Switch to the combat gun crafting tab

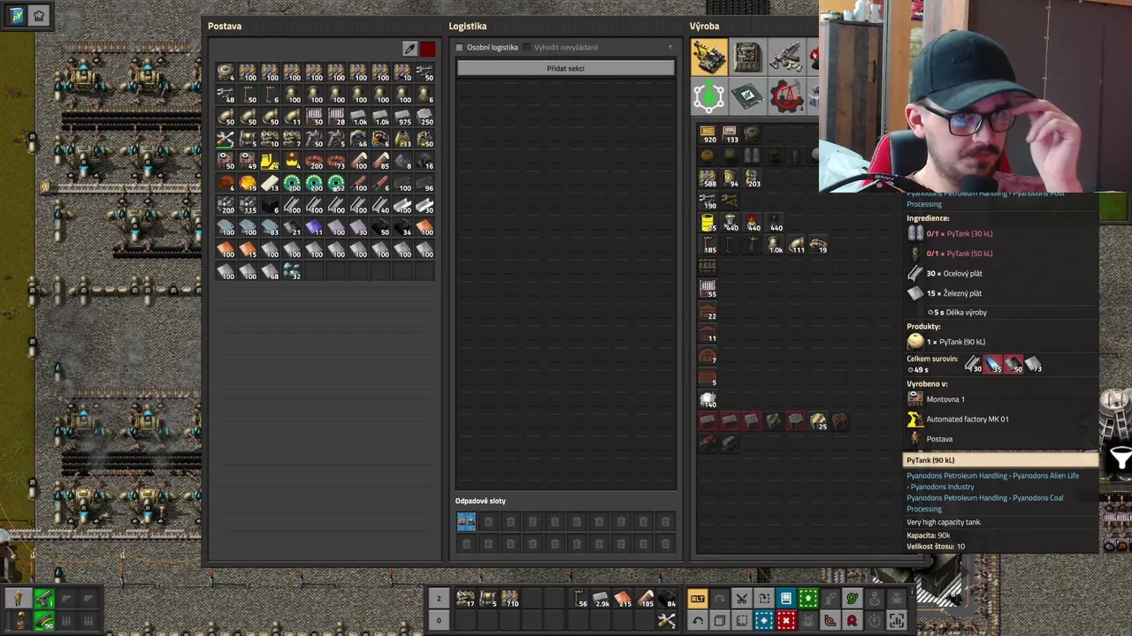pos(786,57)
